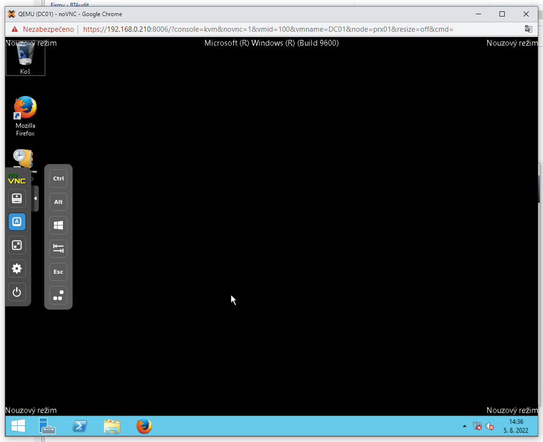
Task: Open the Windows Start button in guest
Action: click(18, 426)
